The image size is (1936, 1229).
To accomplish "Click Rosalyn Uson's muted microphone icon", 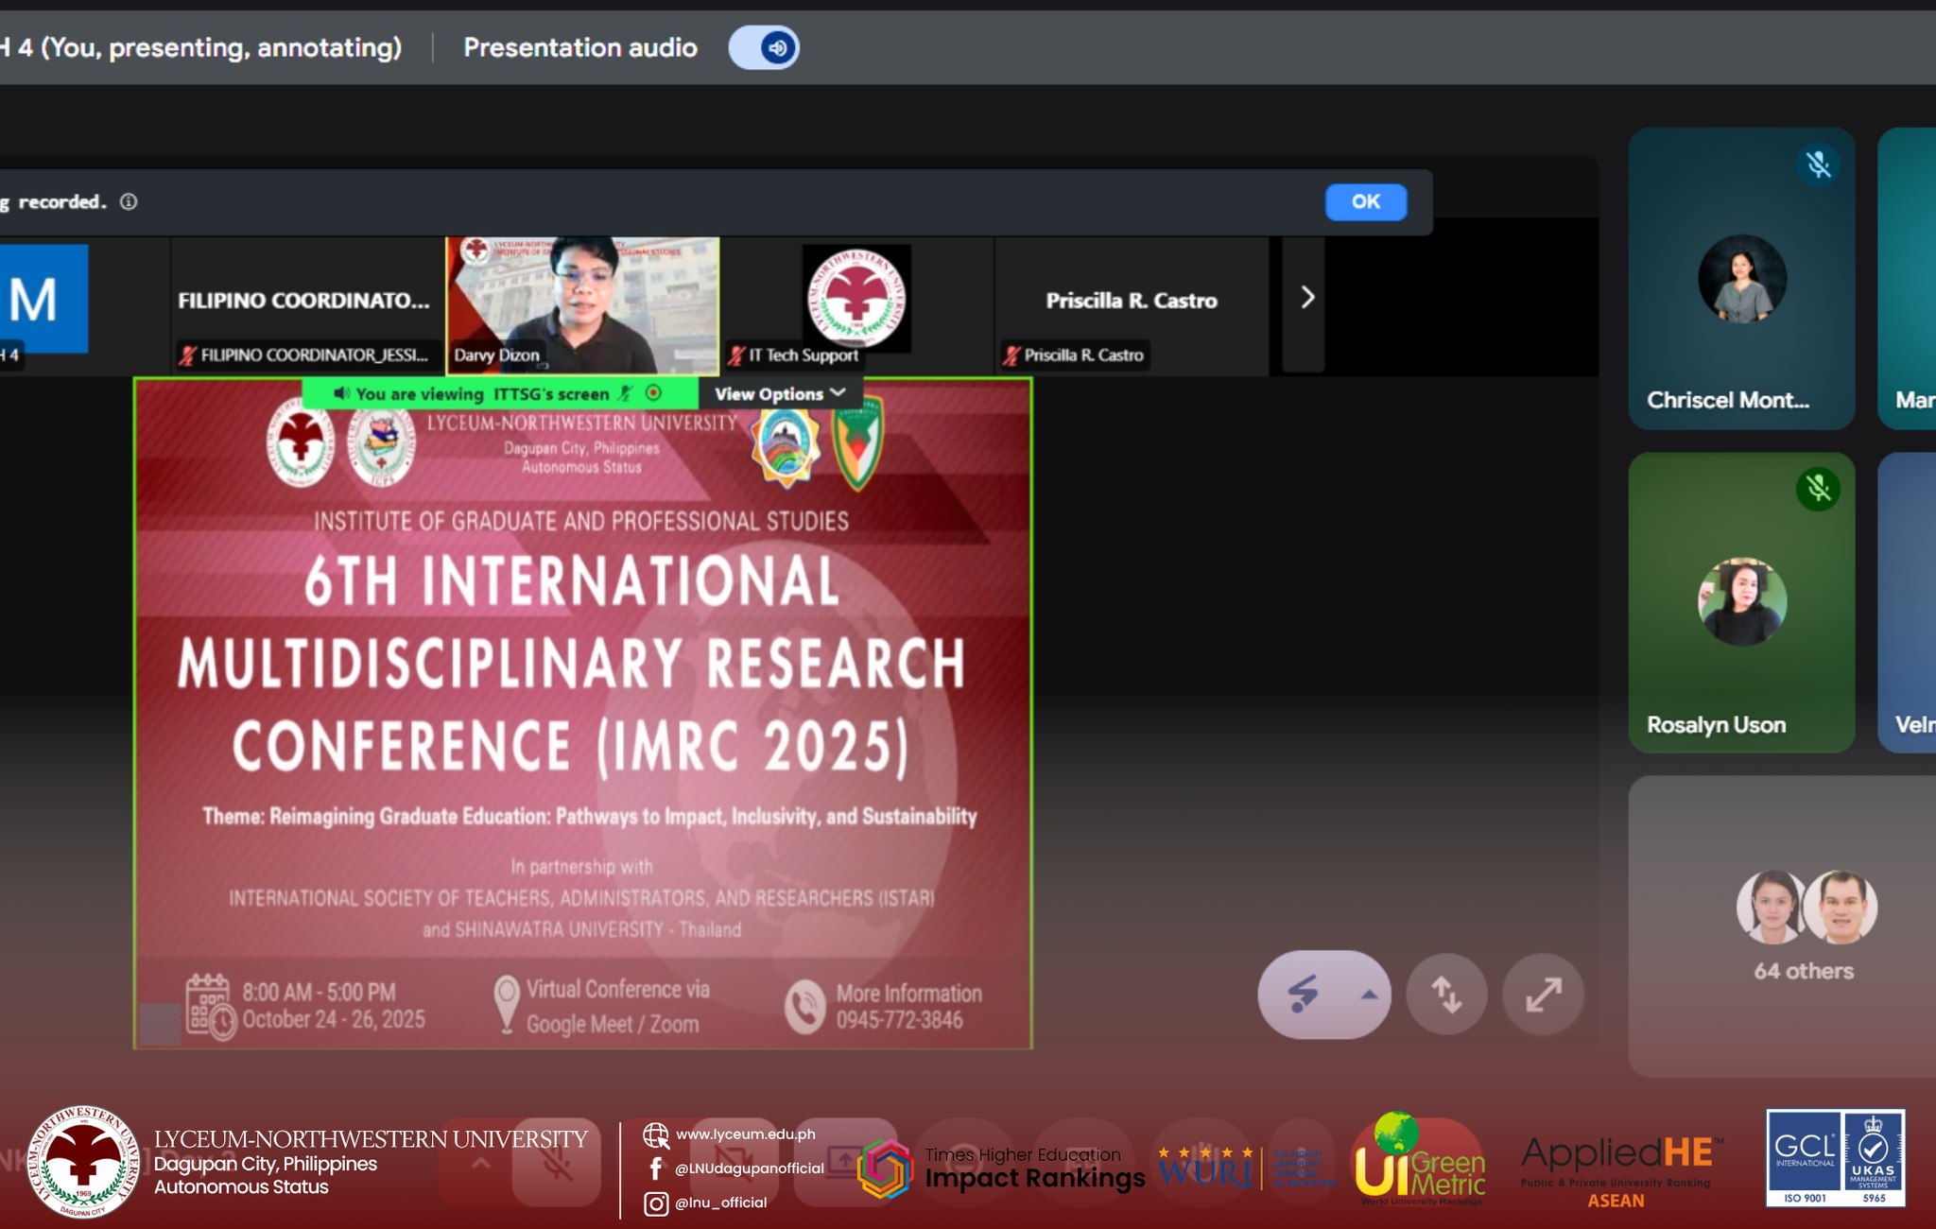I will pyautogui.click(x=1818, y=489).
